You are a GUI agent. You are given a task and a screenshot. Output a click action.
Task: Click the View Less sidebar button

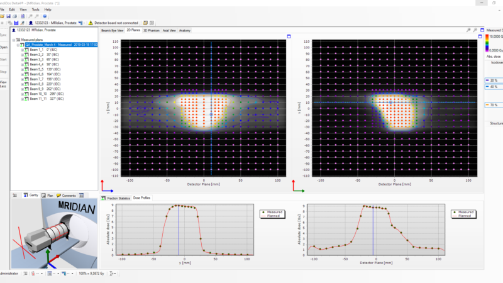[x=3, y=85]
